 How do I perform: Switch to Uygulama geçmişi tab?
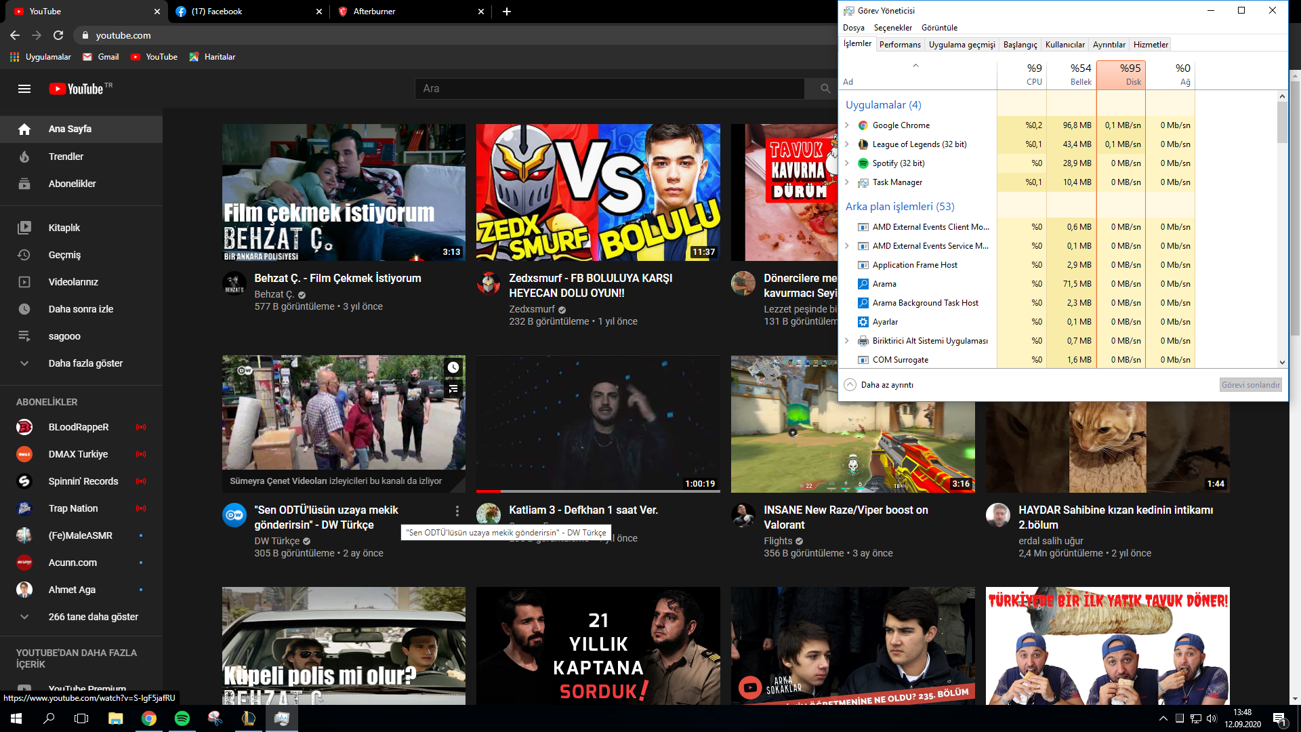pos(962,45)
